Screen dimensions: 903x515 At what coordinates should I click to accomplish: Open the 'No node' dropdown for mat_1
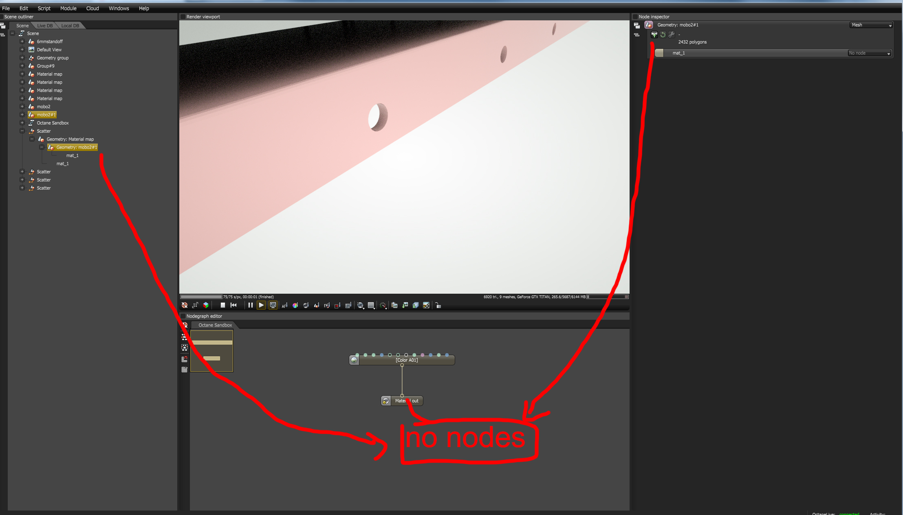(870, 53)
